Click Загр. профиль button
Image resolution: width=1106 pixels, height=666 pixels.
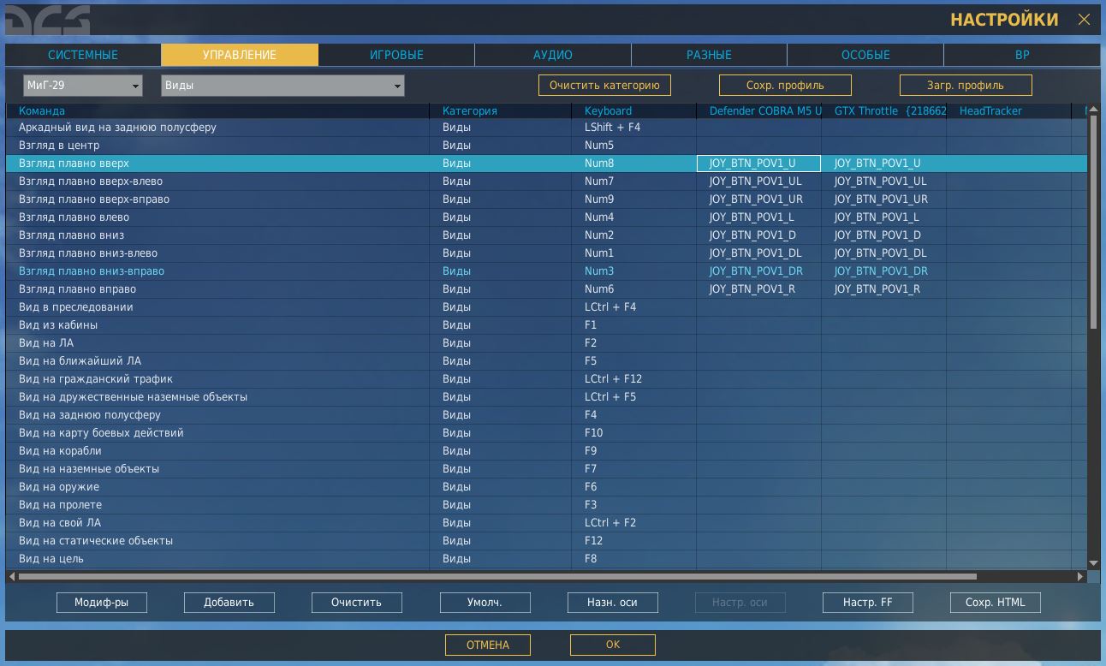tap(966, 86)
